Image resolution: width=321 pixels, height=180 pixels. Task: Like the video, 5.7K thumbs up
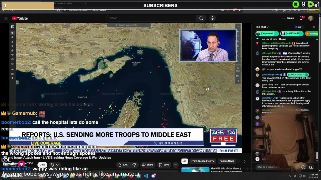[x=123, y=165]
